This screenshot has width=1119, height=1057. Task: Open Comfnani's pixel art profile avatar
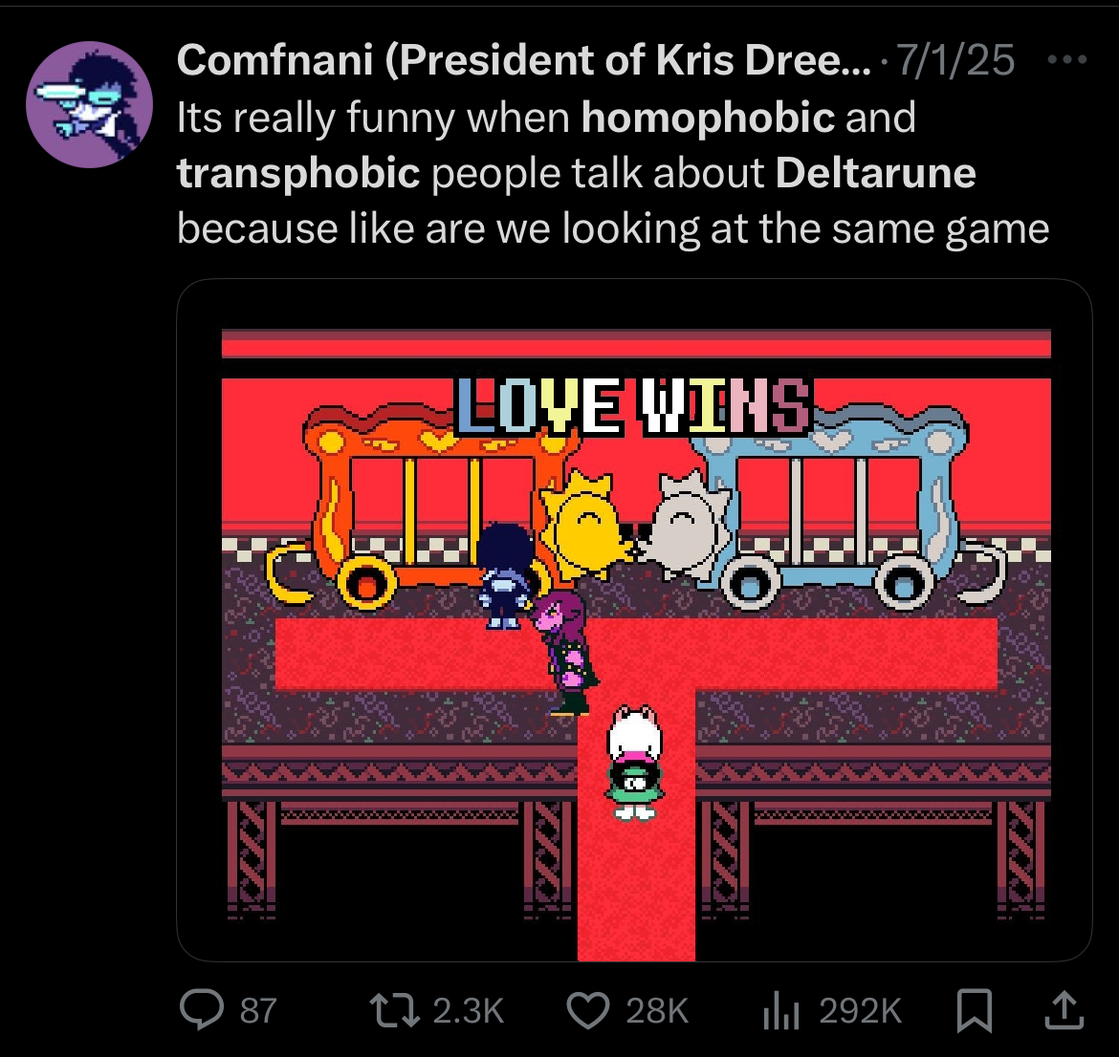pos(89,105)
